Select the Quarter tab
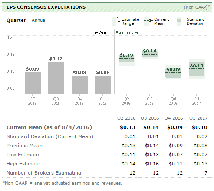214x191 pixels. tap(16, 20)
